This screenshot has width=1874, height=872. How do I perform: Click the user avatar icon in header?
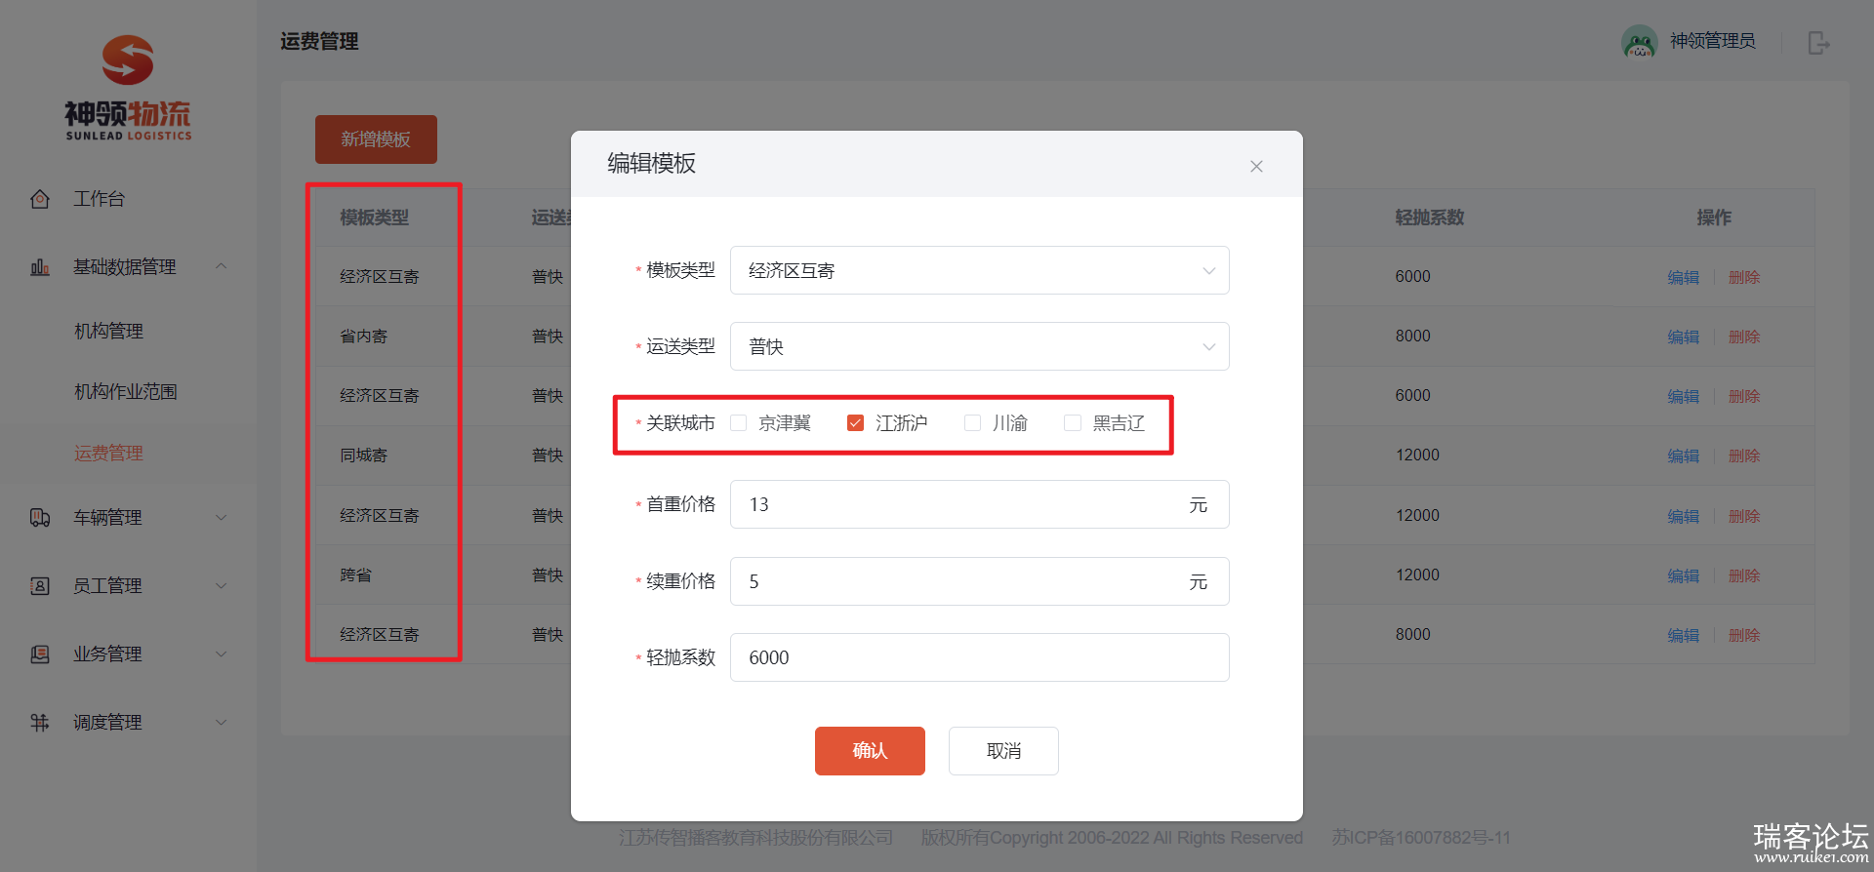coord(1639,42)
